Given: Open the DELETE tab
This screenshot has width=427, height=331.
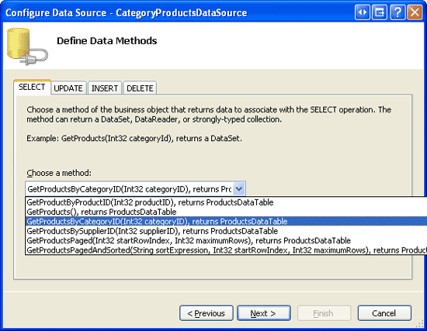Looking at the screenshot, I should tap(140, 88).
